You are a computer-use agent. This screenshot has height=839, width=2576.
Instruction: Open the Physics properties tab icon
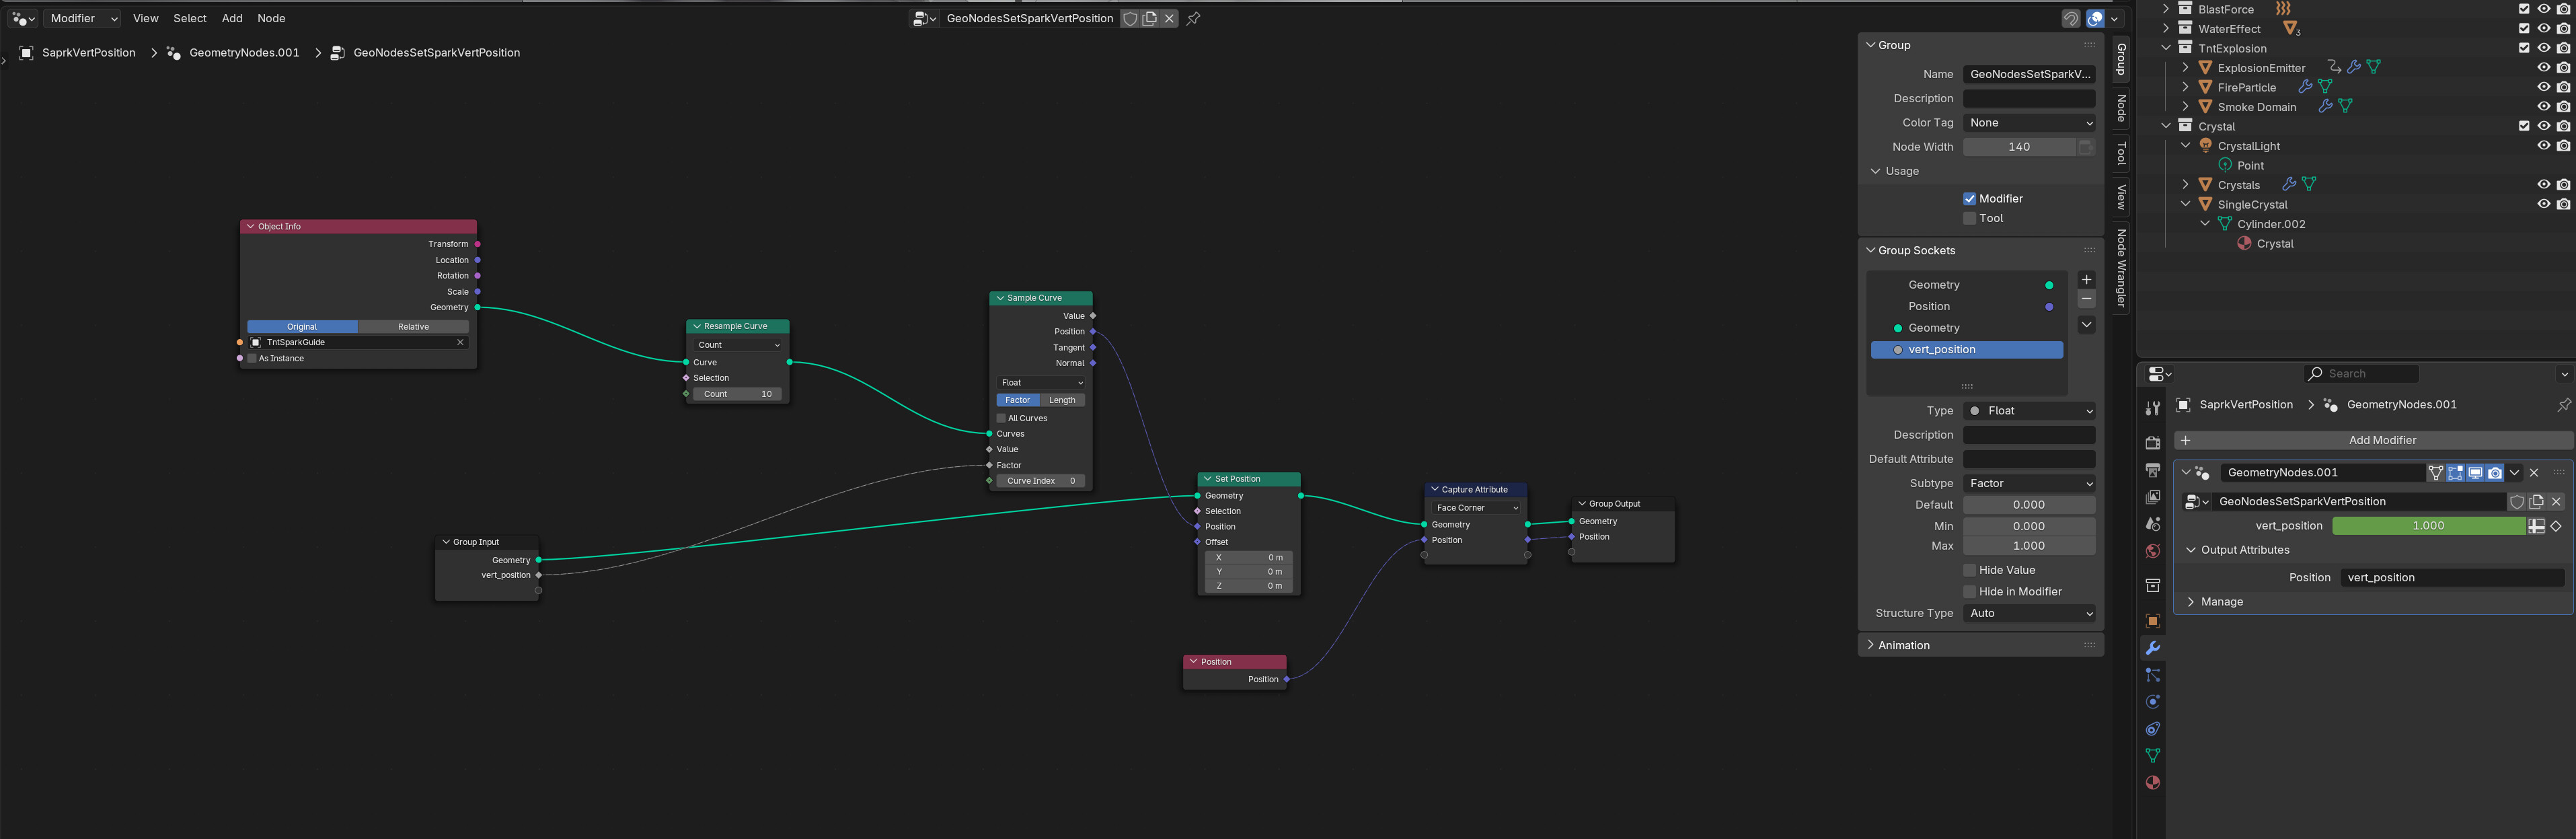pyautogui.click(x=2153, y=702)
